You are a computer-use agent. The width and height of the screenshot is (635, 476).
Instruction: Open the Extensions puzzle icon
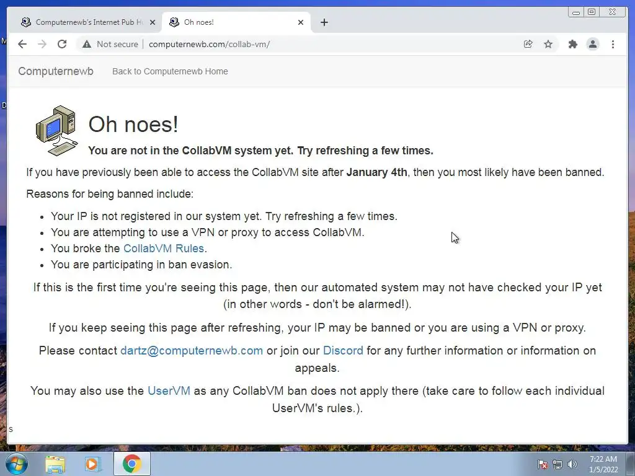(x=572, y=44)
